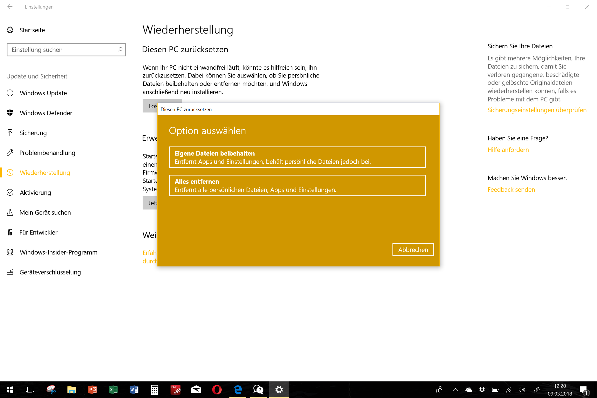Viewport: 597px width, 398px height.
Task: Open the Für Entwickler section
Action: pos(38,232)
